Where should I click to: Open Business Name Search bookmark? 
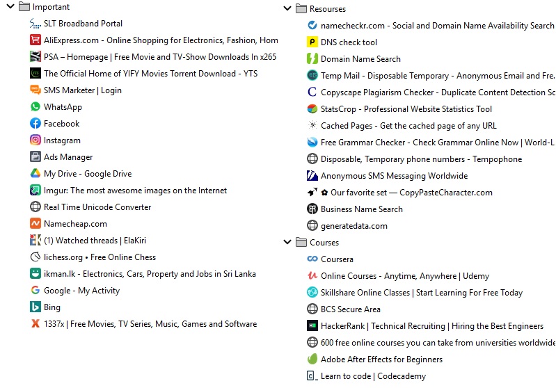click(x=362, y=209)
